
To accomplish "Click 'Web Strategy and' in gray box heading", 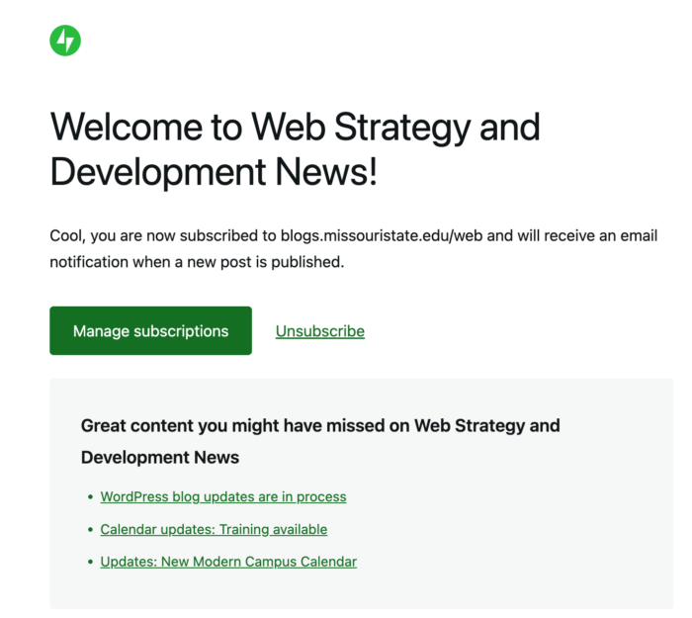I will point(487,425).
